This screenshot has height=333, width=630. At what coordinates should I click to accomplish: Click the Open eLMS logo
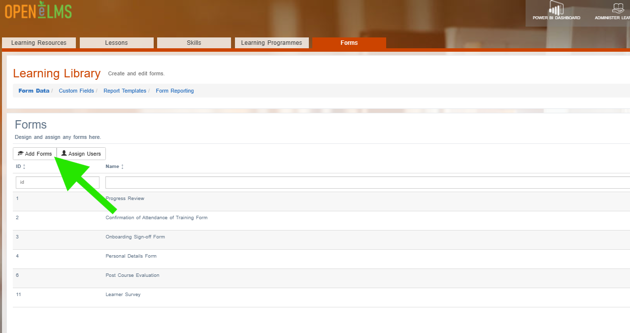(38, 11)
